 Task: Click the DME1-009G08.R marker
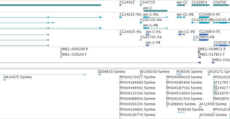[61, 52]
